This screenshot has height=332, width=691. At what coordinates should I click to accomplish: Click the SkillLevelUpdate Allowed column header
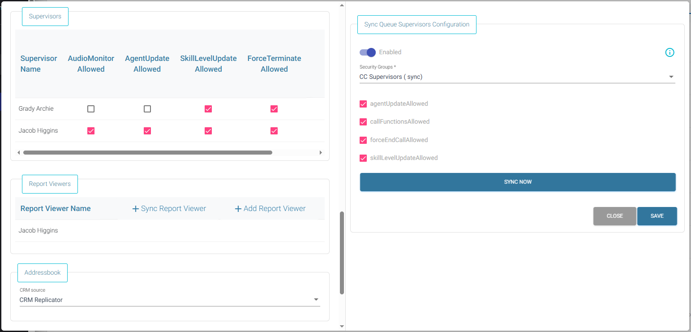(x=208, y=64)
